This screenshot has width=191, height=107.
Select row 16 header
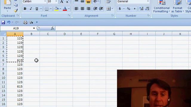pos(3,104)
